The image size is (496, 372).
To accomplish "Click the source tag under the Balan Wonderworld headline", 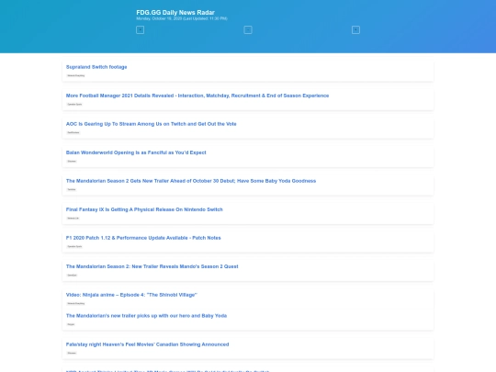I will [x=72, y=162].
